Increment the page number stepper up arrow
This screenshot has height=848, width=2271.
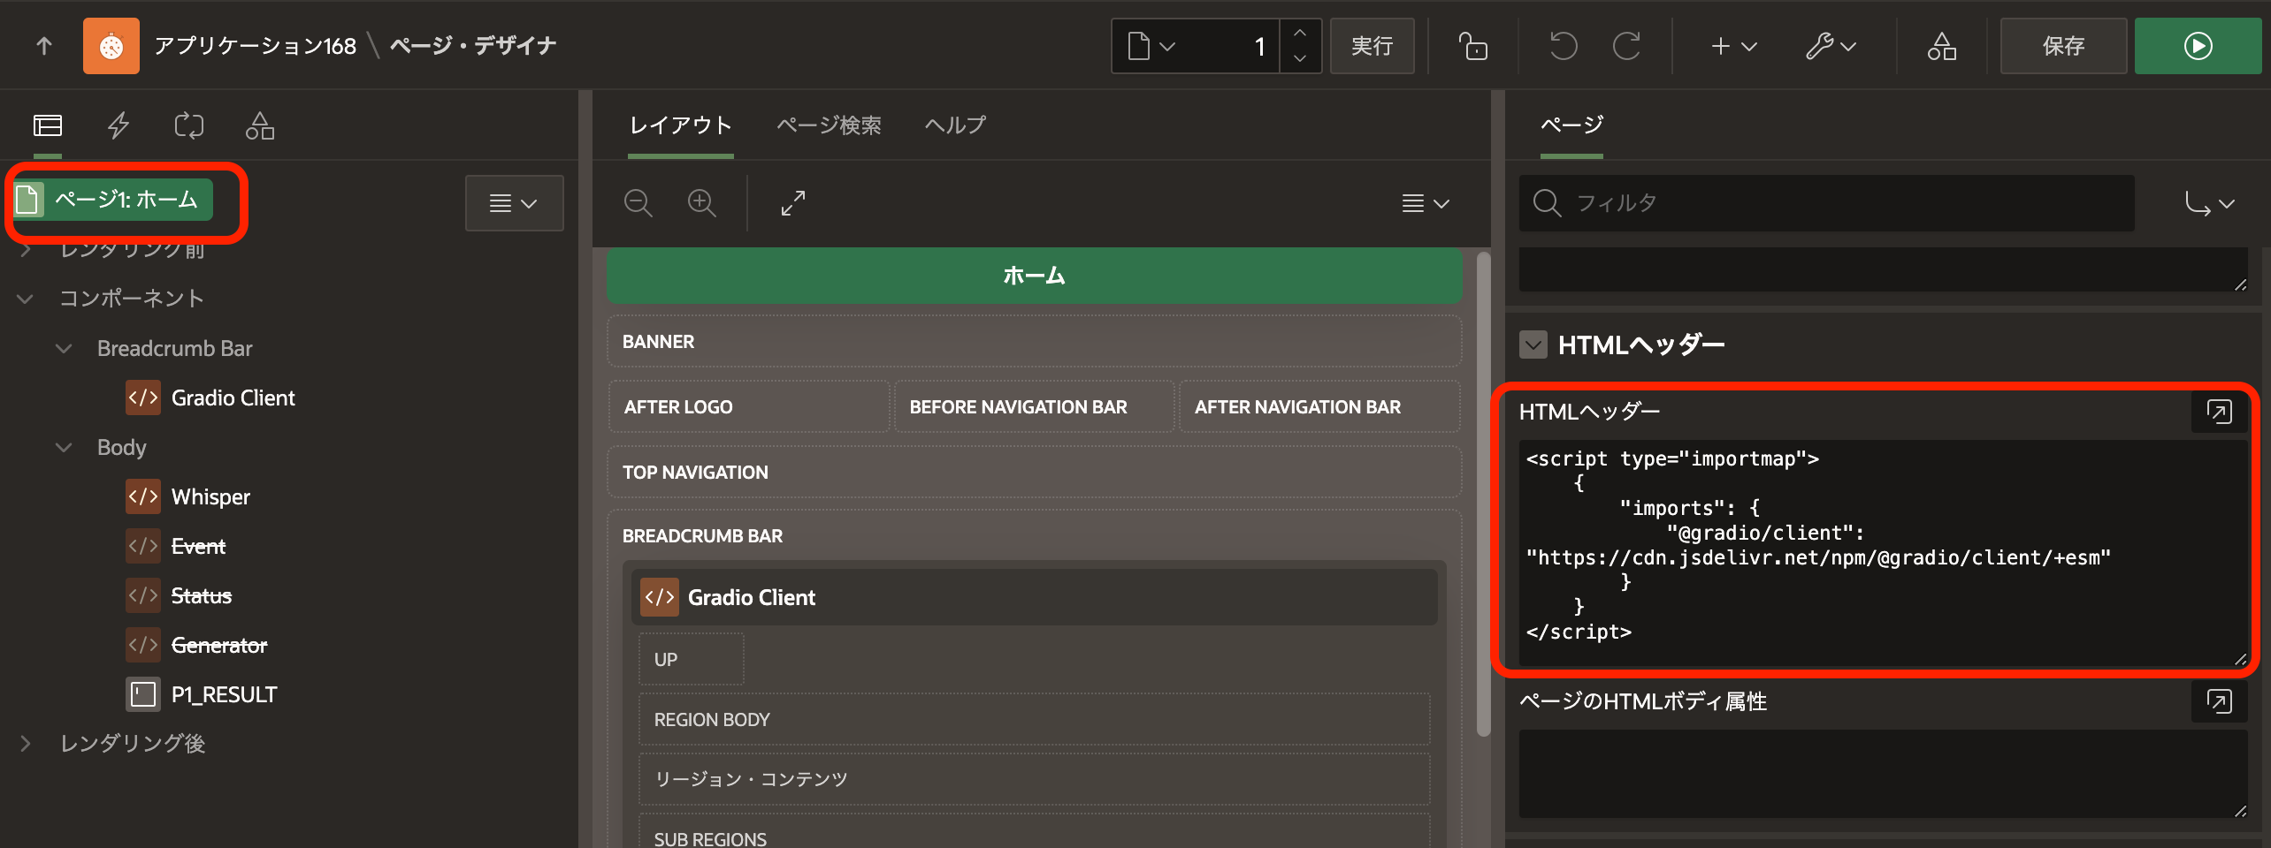tap(1300, 34)
